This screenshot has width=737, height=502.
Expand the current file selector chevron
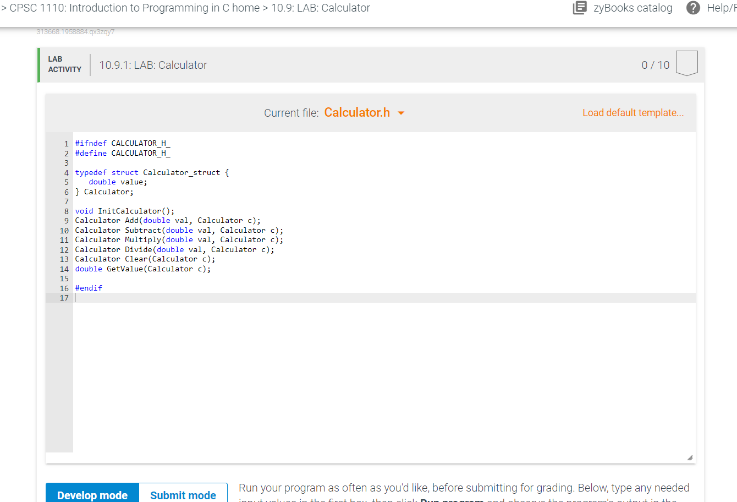[x=401, y=113]
